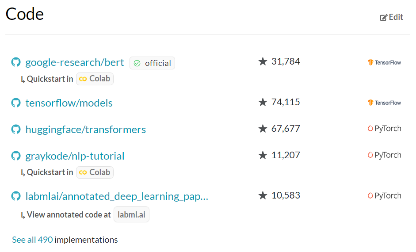
Task: Open graykode/nlp-tutorial repository link
Action: [x=75, y=156]
